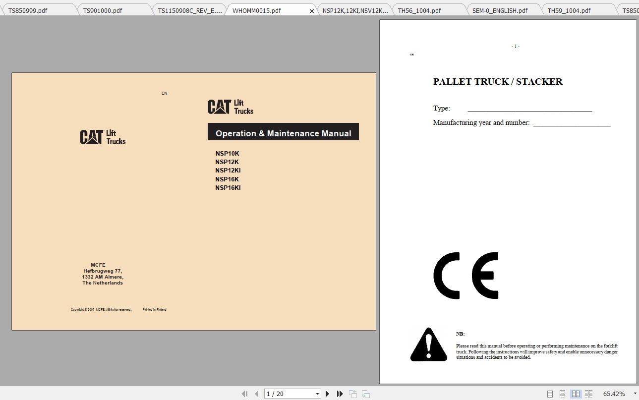Click the Printed in Finland text
639x400 pixels.
pos(155,310)
